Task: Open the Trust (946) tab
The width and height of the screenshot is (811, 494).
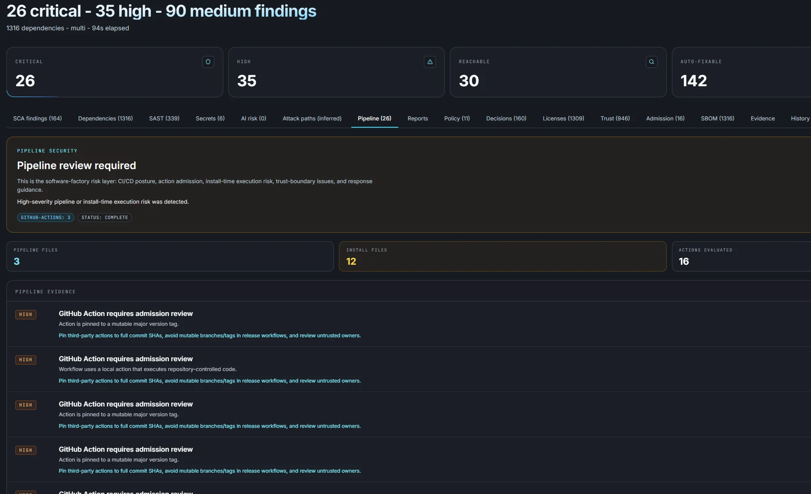Action: point(615,118)
